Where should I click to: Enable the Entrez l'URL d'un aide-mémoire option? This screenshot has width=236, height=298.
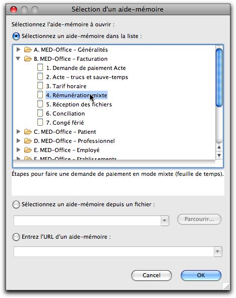coord(16,237)
